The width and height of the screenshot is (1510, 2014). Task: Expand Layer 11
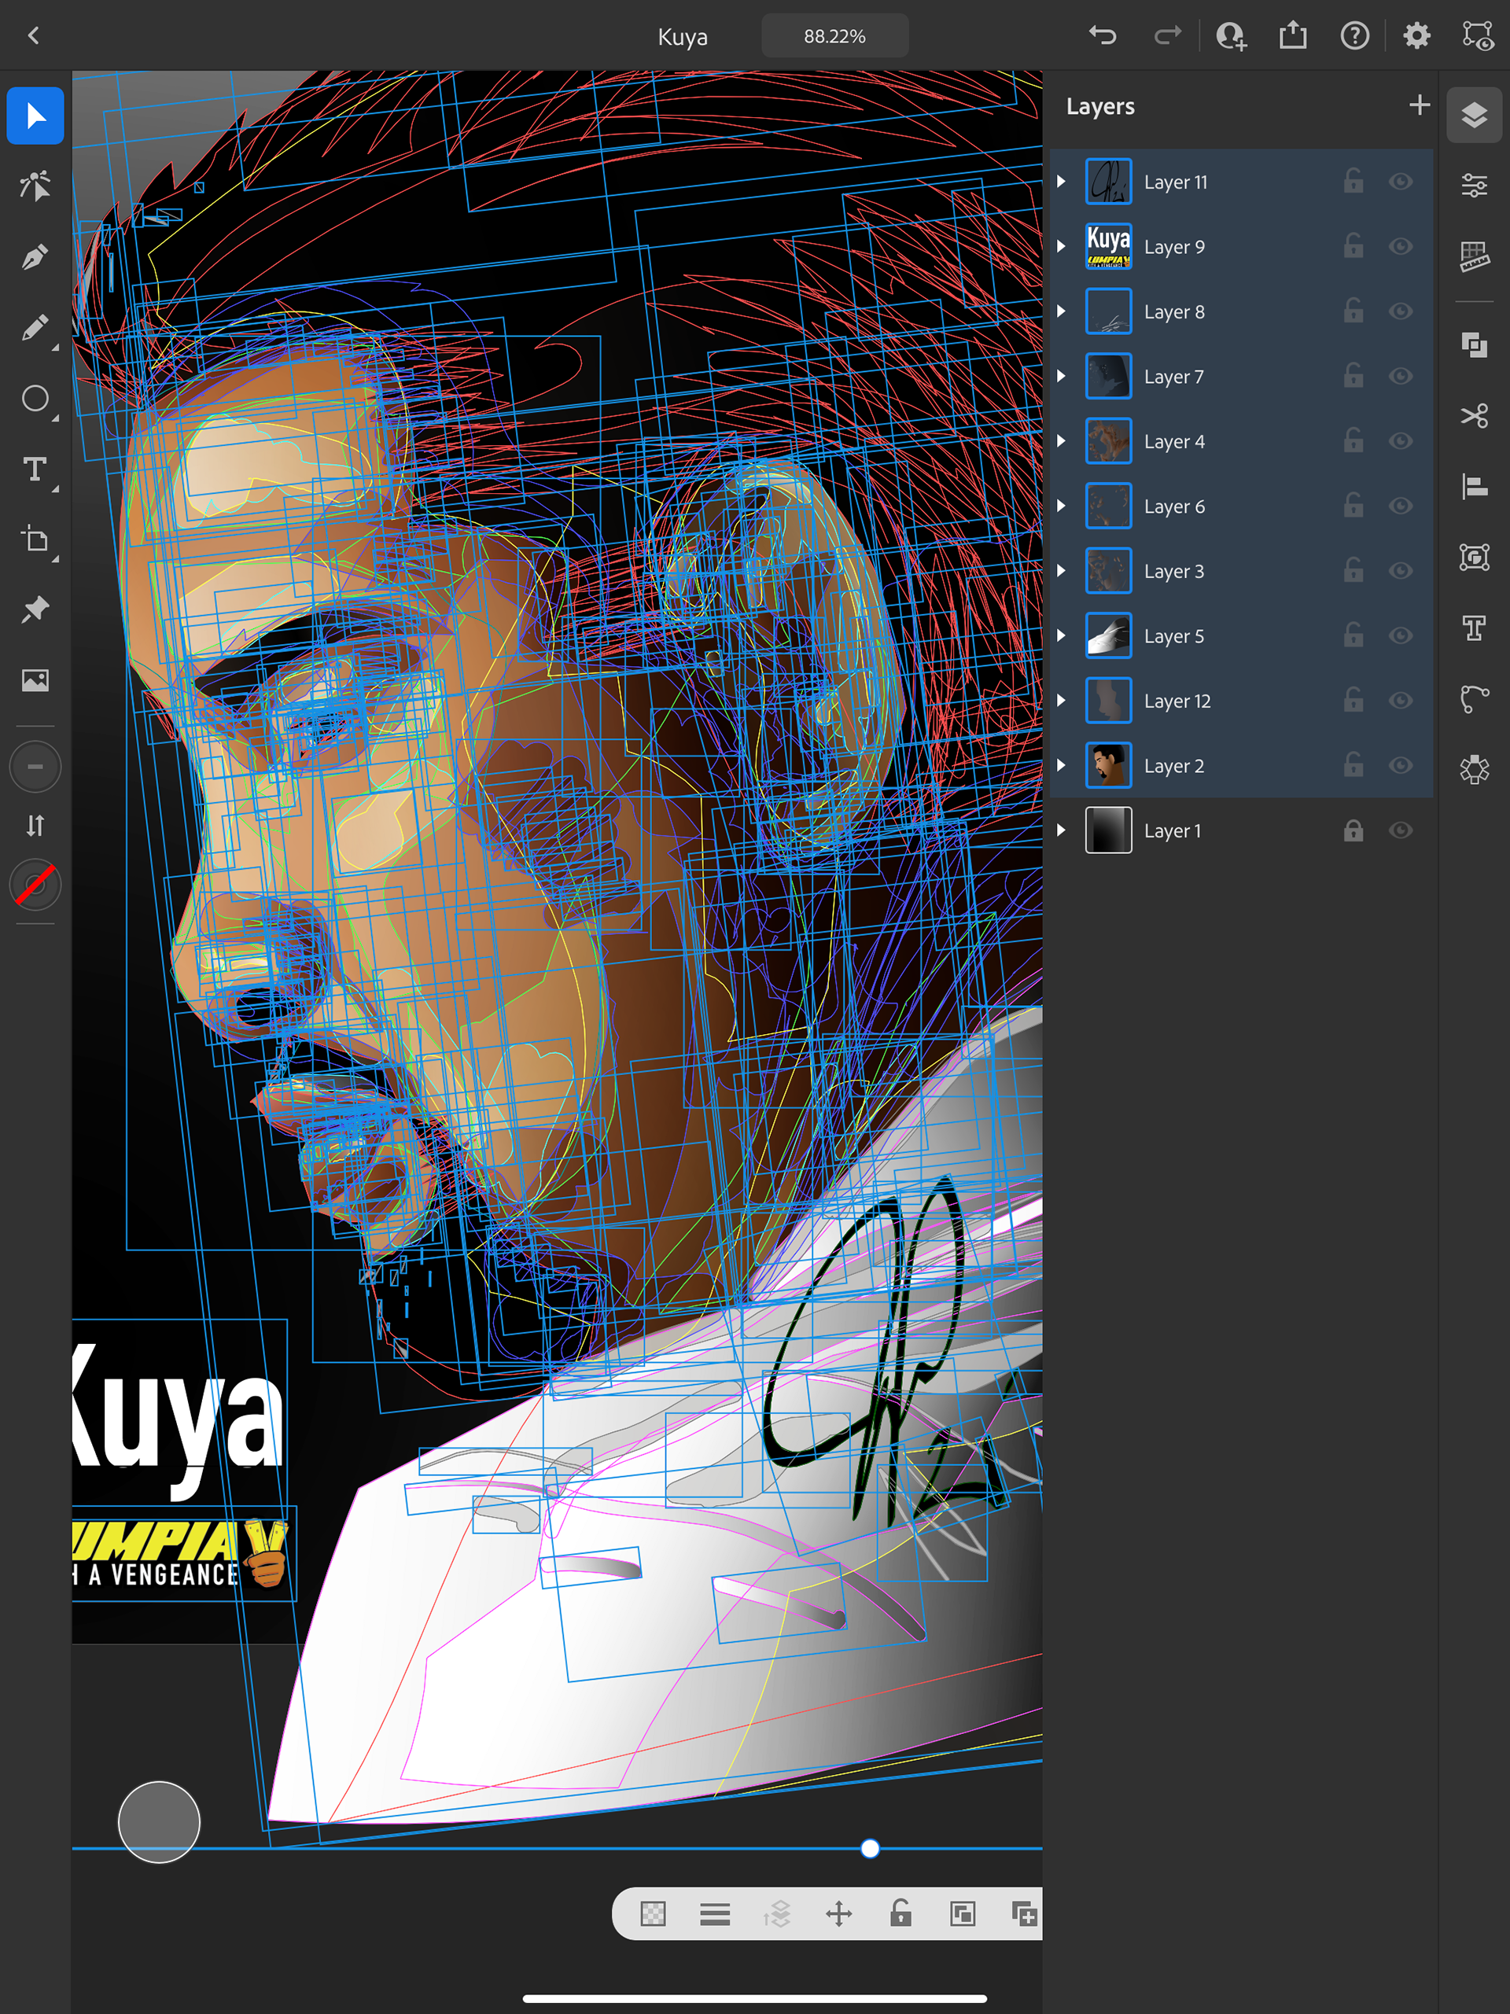tap(1061, 181)
